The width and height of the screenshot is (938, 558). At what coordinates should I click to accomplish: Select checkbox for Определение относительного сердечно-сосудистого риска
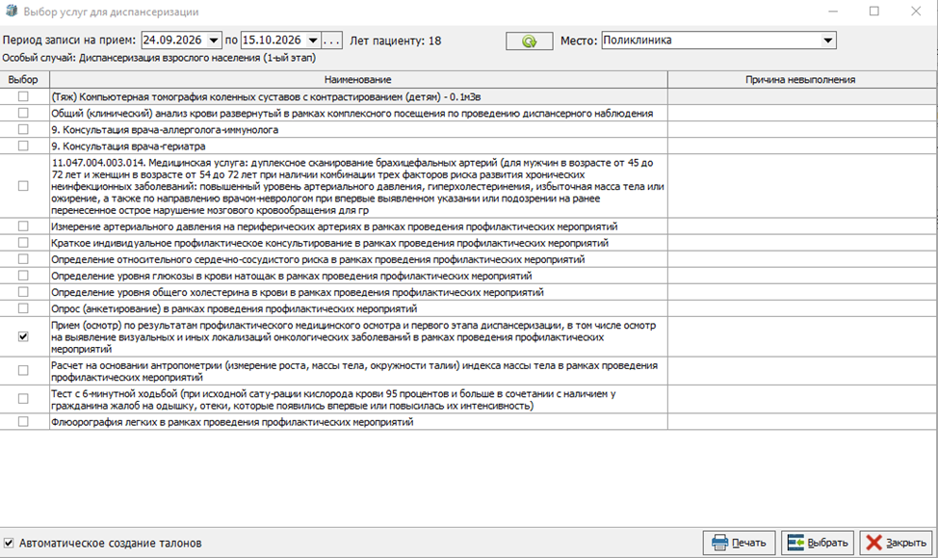(23, 259)
